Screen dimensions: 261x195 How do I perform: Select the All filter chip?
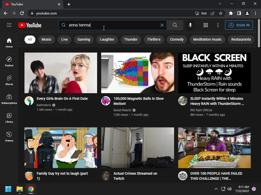click(30, 39)
